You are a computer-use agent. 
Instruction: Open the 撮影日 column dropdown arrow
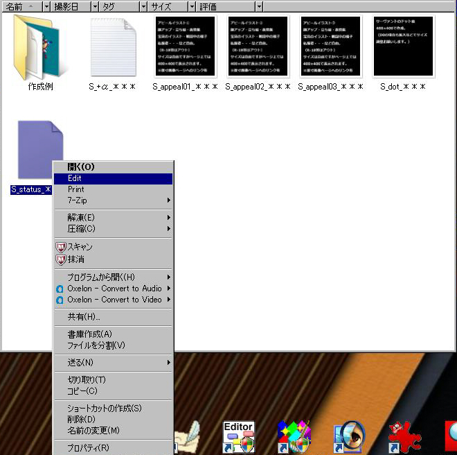(x=94, y=6)
